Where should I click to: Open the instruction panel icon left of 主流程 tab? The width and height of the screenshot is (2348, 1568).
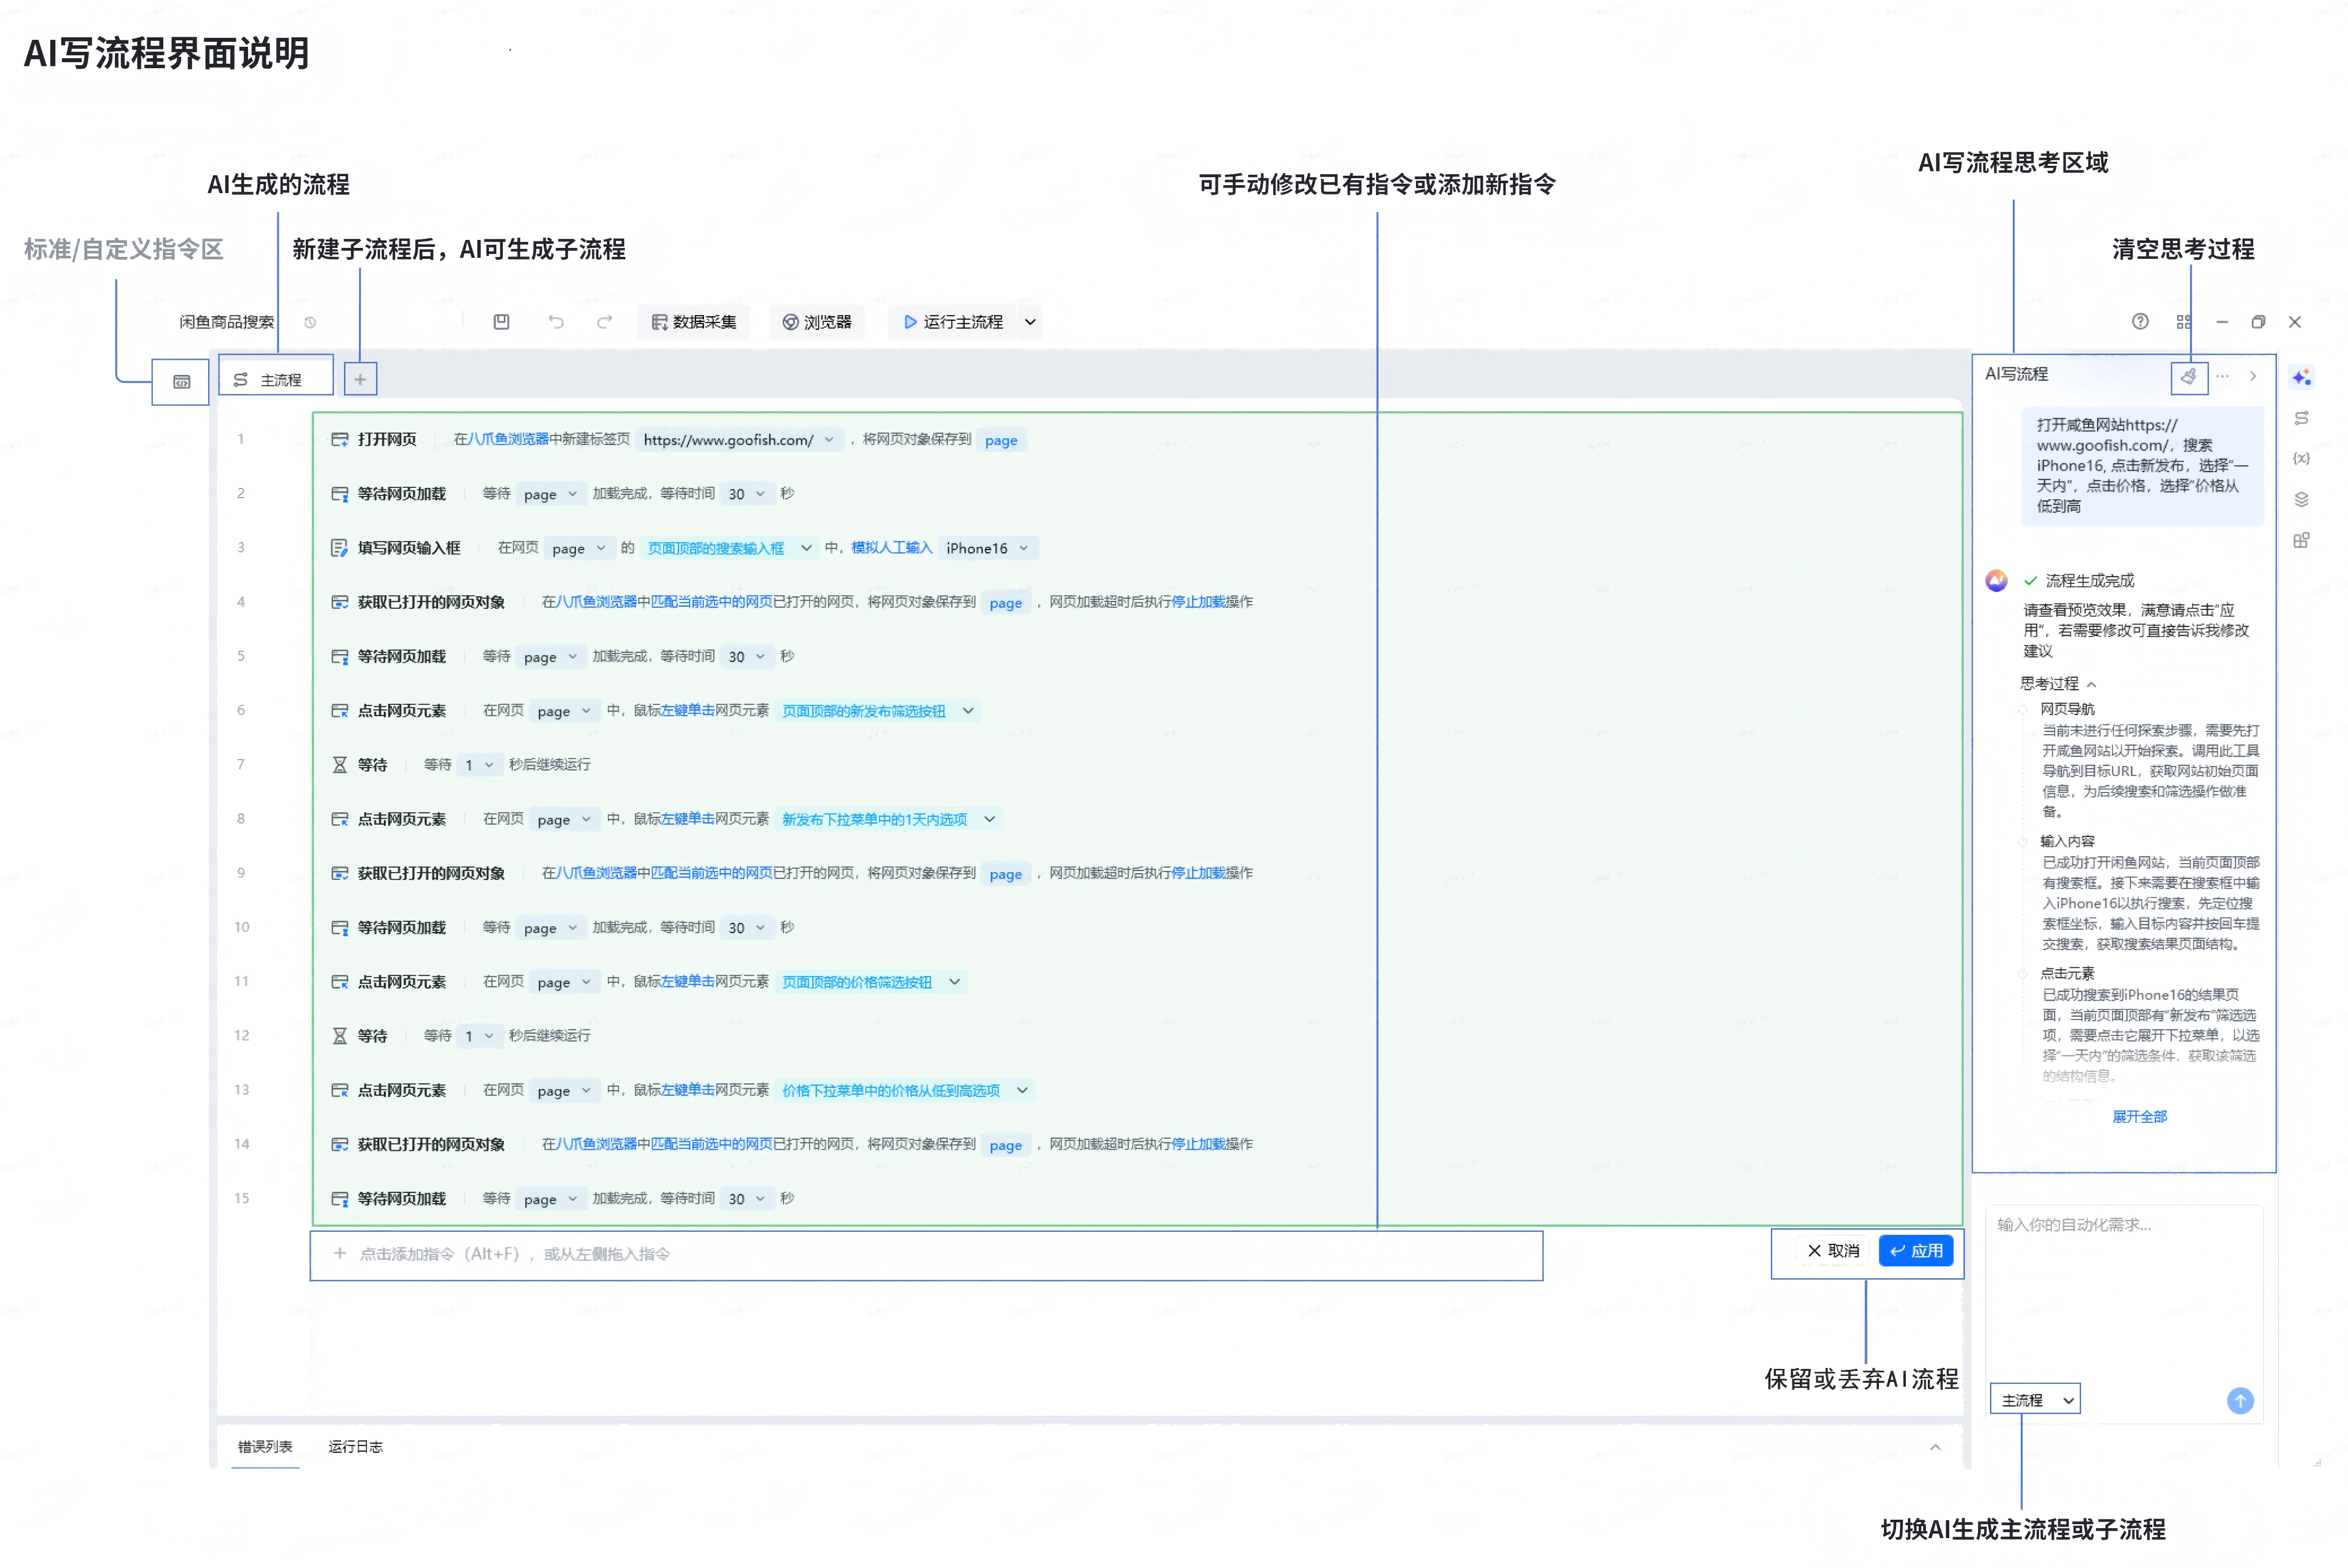pyautogui.click(x=181, y=381)
